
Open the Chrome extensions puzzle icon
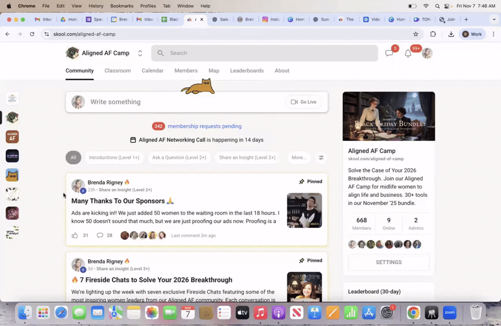[x=433, y=34]
